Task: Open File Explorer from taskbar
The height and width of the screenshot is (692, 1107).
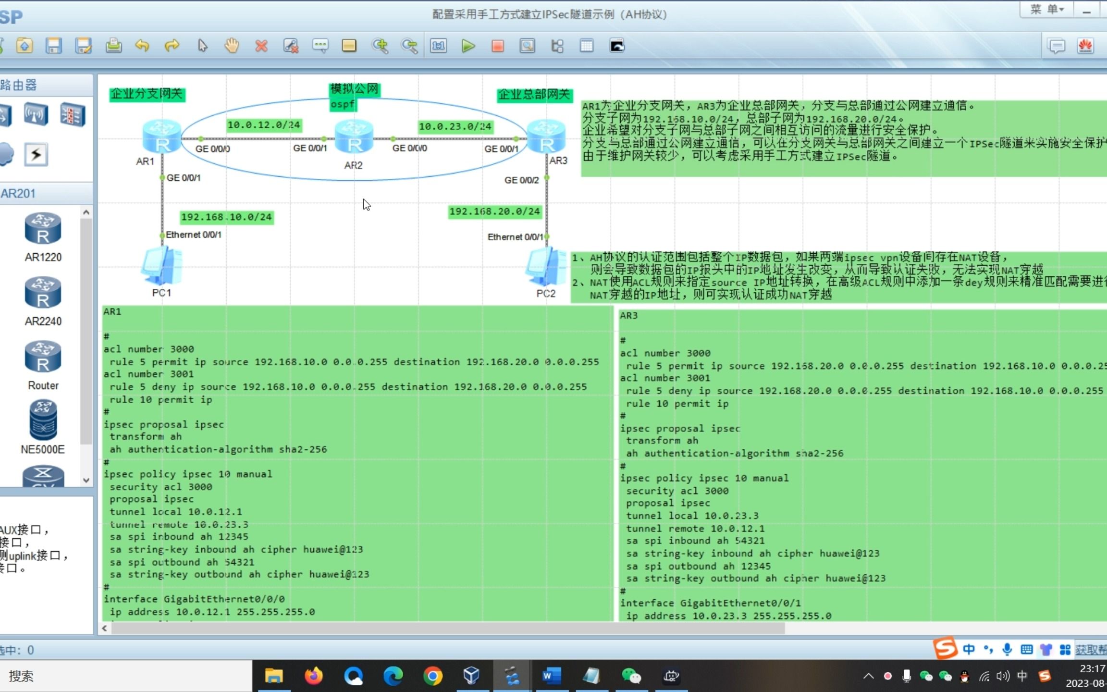Action: click(274, 676)
